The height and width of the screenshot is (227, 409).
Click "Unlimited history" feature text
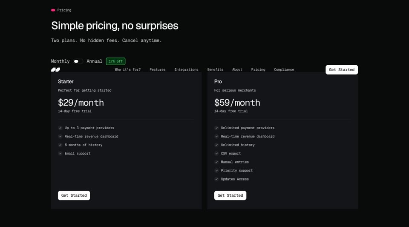pos(238,145)
